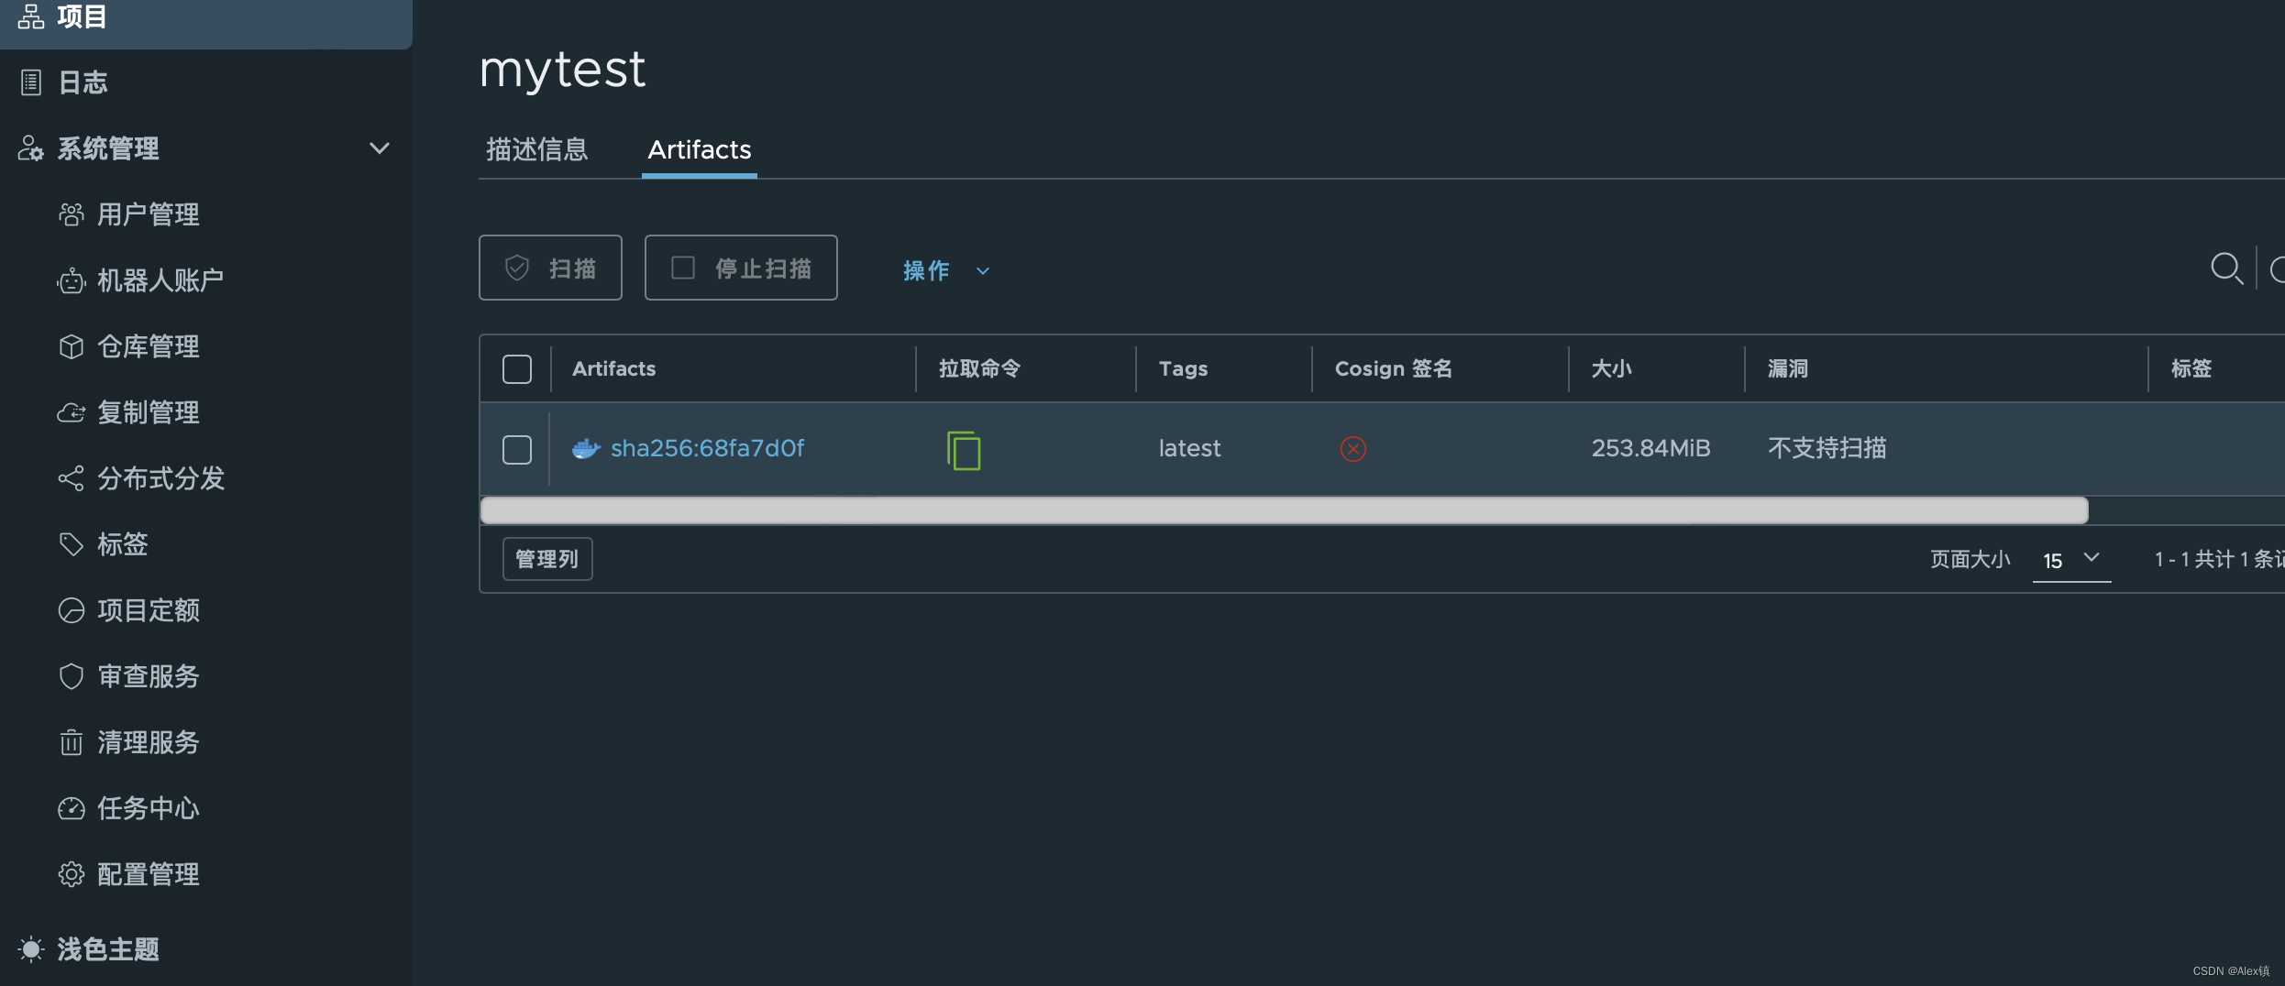
Task: Click the Docker whale icon in artifact row
Action: coord(587,449)
